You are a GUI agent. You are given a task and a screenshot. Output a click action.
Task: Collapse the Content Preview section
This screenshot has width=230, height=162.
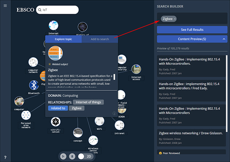click(192, 39)
